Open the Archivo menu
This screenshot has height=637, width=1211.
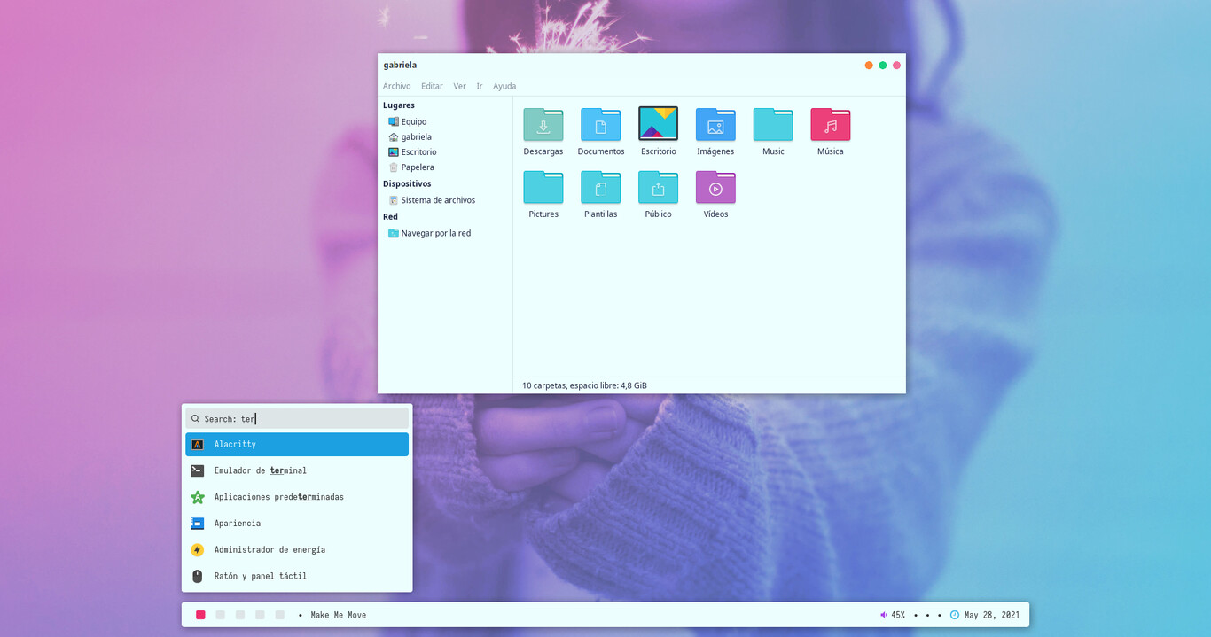396,86
